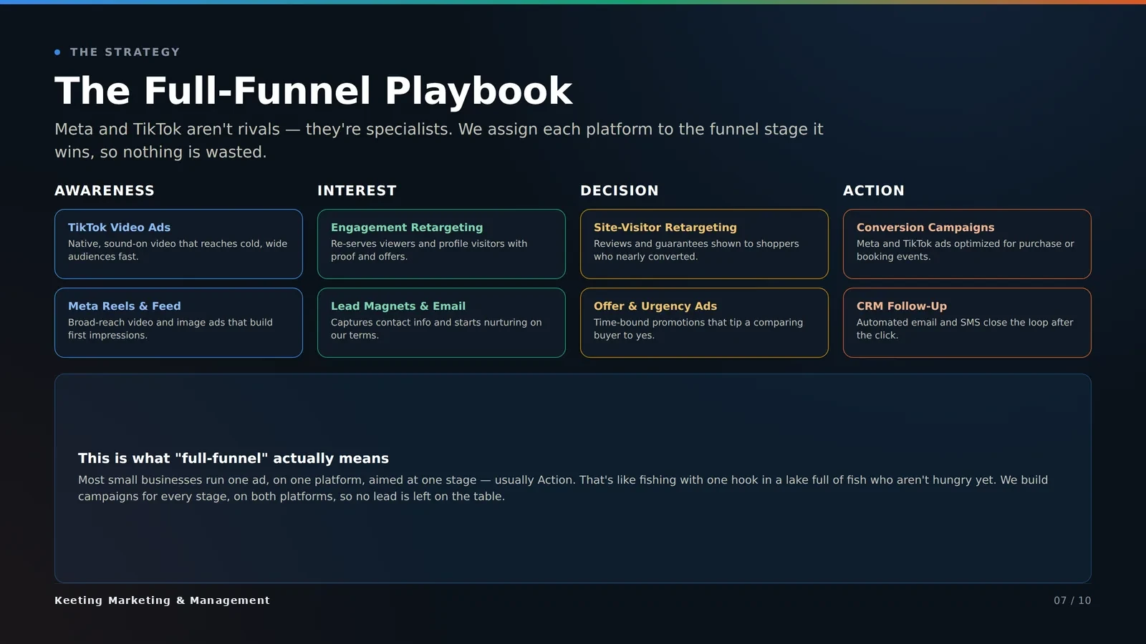This screenshot has width=1146, height=644.
Task: Click the 'Keeting Marketing & Management' footer text
Action: [163, 600]
